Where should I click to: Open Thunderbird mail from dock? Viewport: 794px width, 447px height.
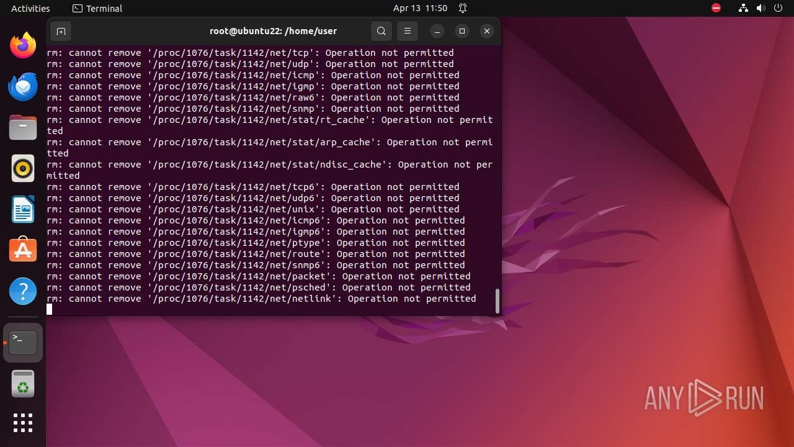coord(23,86)
